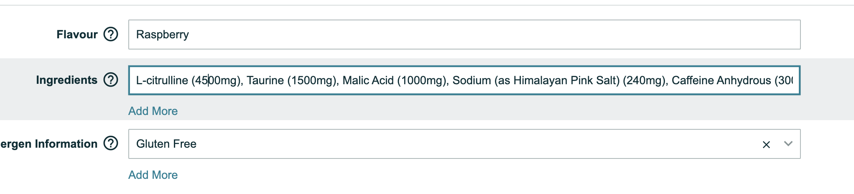
Task: Click Add More below the Ingredients field
Action: (153, 111)
